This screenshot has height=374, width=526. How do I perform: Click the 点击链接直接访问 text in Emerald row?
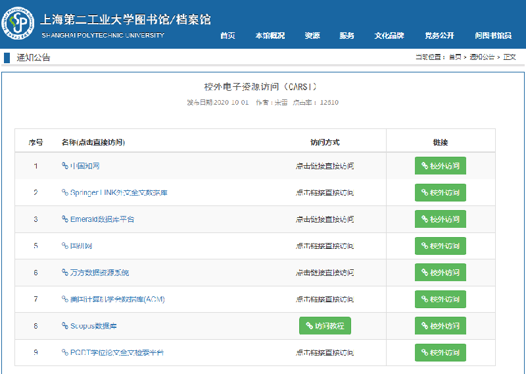coord(325,219)
